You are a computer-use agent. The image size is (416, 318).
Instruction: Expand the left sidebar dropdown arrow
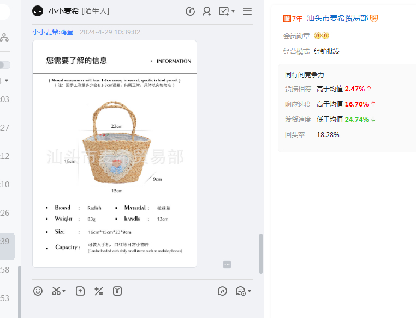coord(7,80)
